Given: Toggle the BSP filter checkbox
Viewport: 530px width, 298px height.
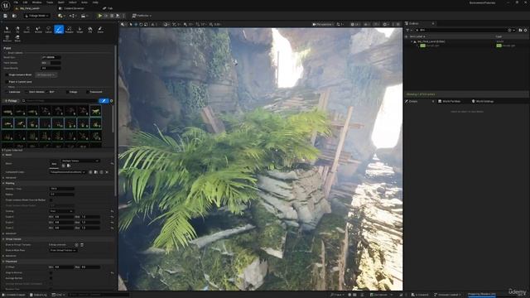Looking at the screenshot, I should [48, 92].
